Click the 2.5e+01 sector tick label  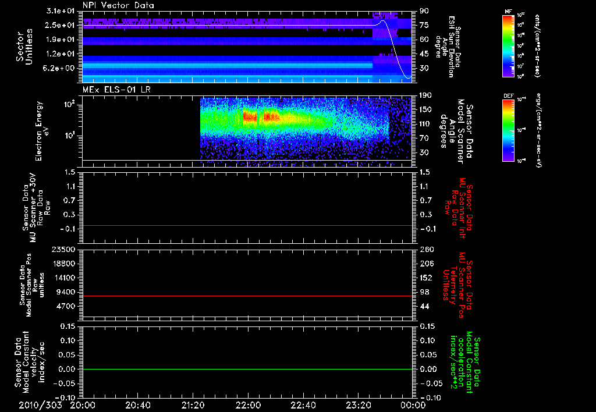(61, 25)
